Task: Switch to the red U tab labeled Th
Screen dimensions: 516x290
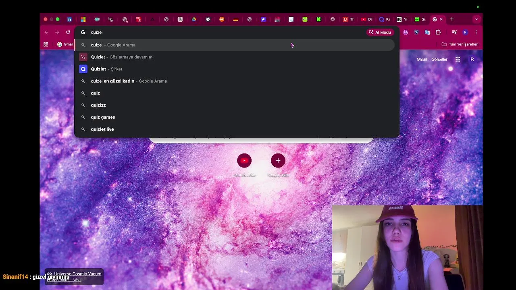Action: click(x=348, y=19)
